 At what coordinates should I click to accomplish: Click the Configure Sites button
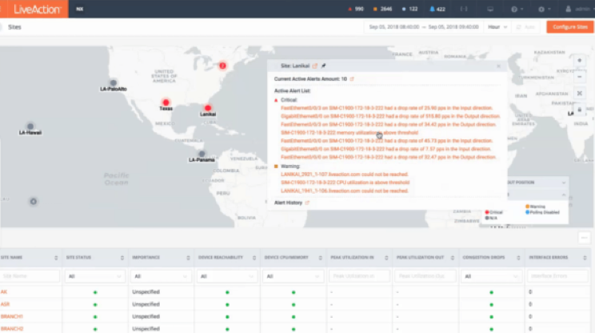[570, 26]
